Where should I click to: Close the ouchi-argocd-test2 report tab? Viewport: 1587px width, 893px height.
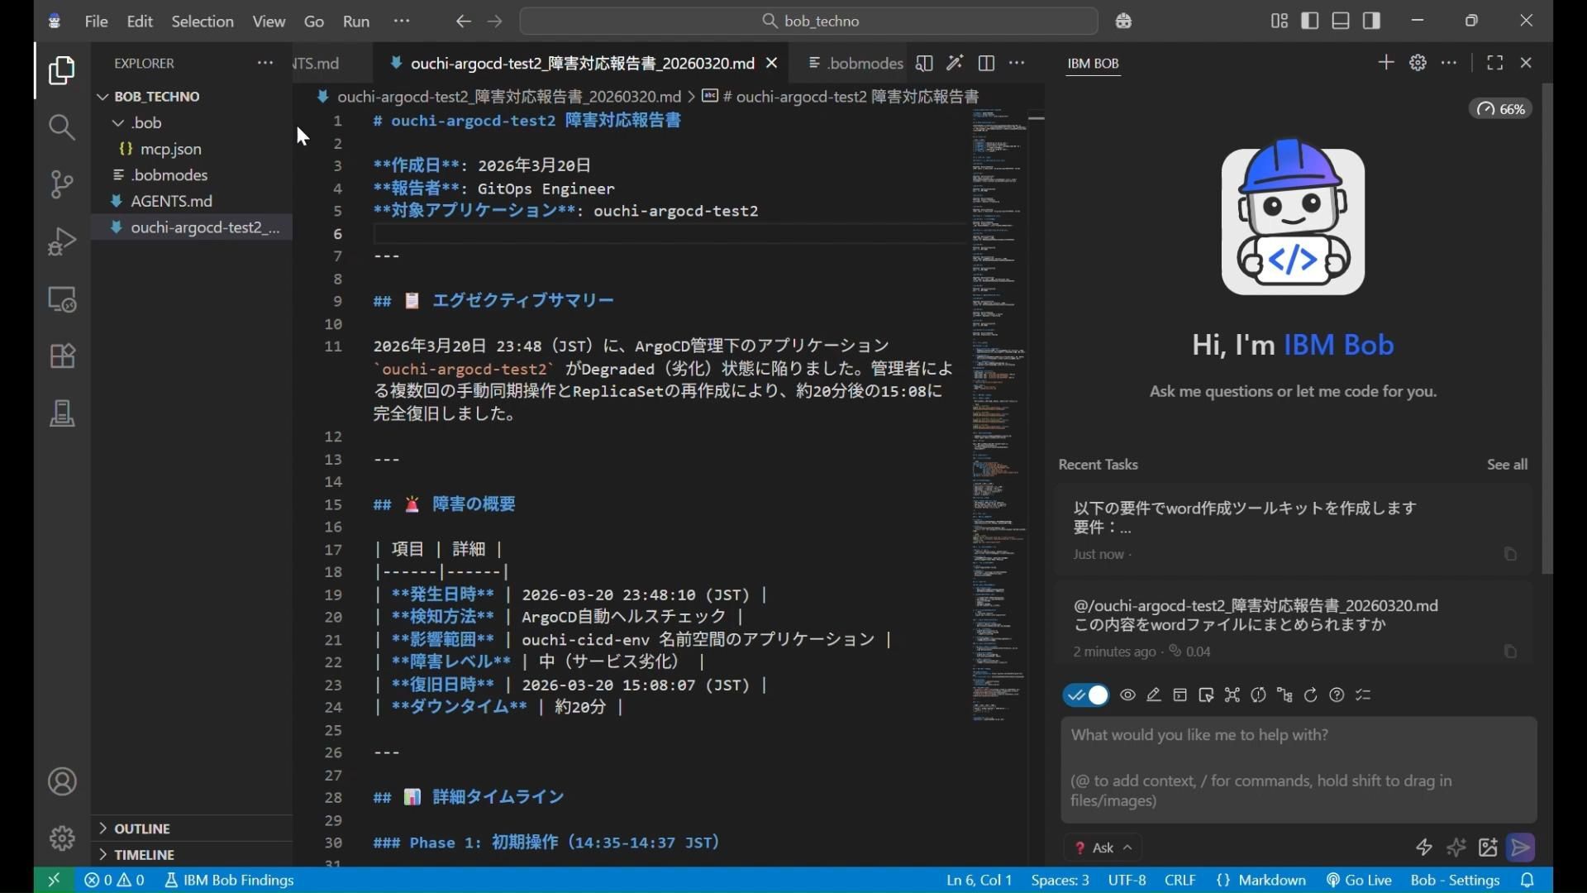point(771,63)
